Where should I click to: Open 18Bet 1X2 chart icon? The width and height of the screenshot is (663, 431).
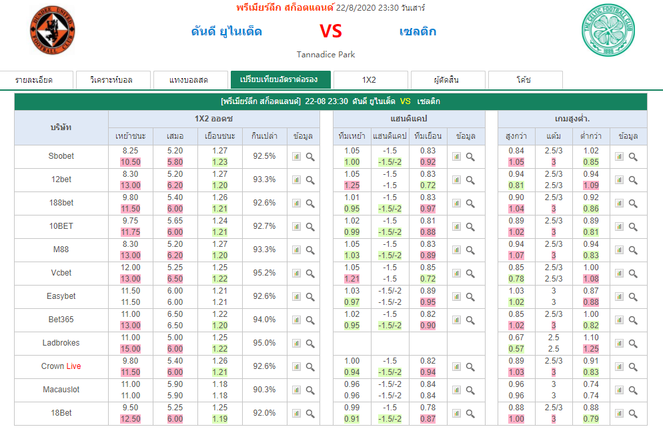296,413
